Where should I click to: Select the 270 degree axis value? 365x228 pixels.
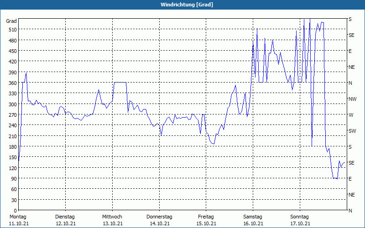coord(11,115)
